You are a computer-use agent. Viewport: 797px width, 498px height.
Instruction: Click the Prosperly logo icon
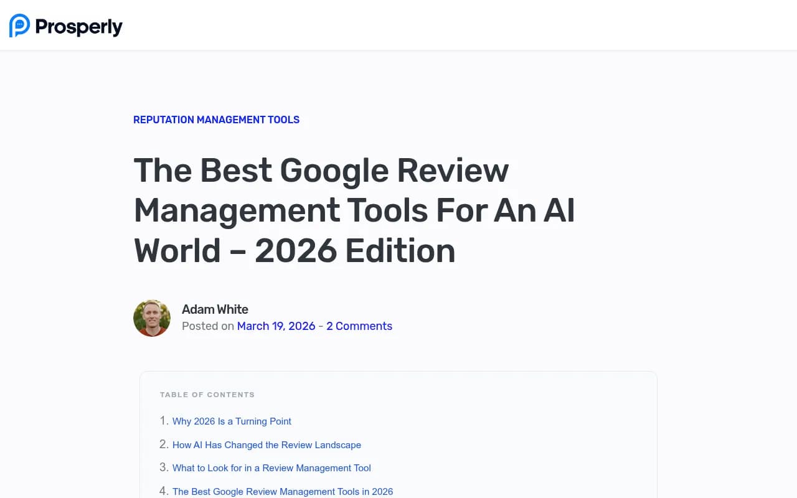coord(19,26)
